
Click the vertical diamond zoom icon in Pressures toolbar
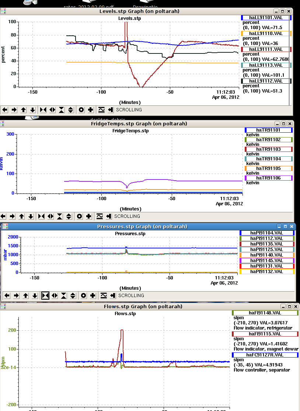tap(73, 296)
